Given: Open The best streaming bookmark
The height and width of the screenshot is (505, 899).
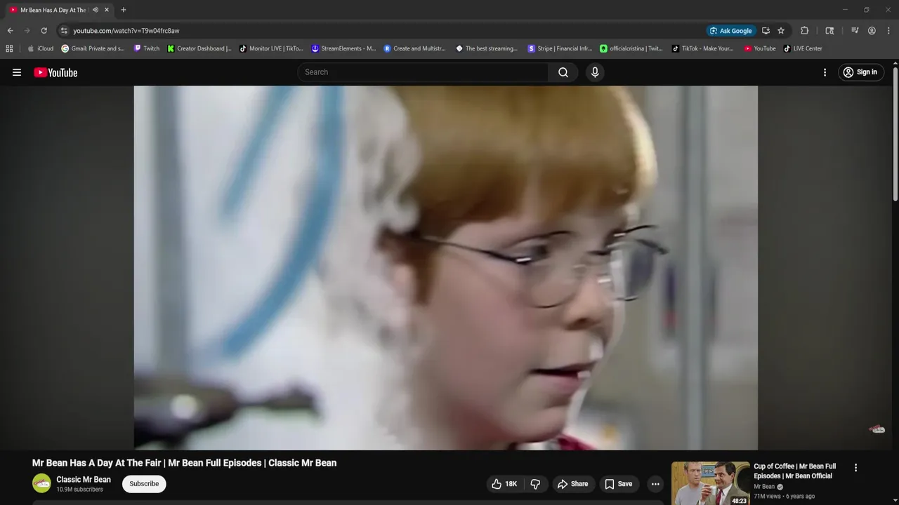Looking at the screenshot, I should pyautogui.click(x=487, y=48).
